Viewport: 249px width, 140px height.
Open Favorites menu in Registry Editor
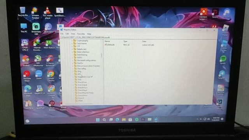click(81, 34)
